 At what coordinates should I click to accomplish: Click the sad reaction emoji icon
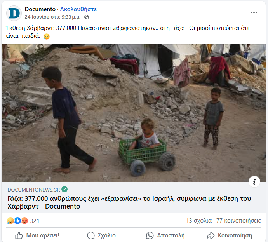pos(10,221)
